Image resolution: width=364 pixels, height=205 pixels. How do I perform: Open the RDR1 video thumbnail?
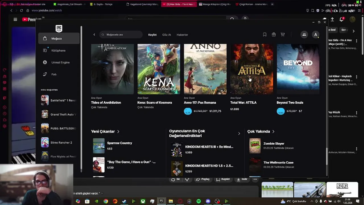[342, 190]
